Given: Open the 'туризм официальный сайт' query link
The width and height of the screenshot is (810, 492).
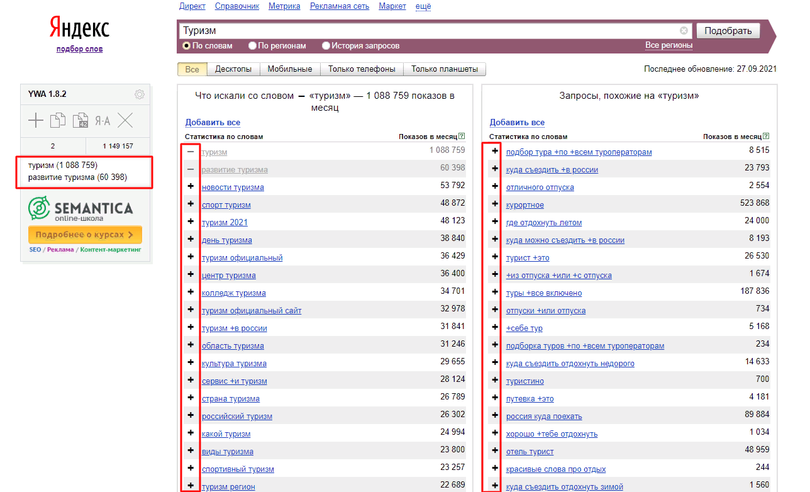Looking at the screenshot, I should [x=252, y=311].
